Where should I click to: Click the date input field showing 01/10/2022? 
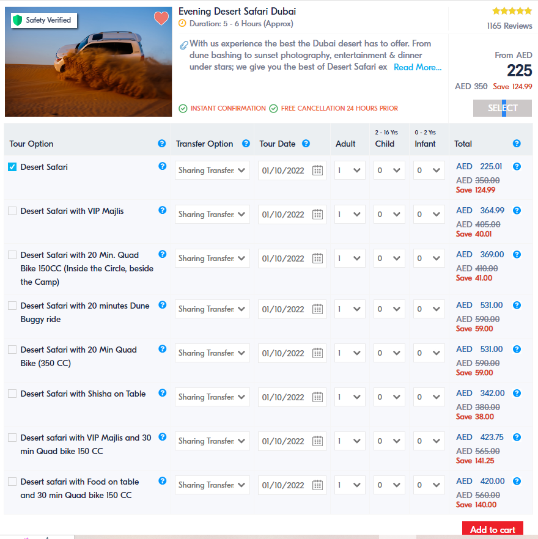click(x=287, y=170)
